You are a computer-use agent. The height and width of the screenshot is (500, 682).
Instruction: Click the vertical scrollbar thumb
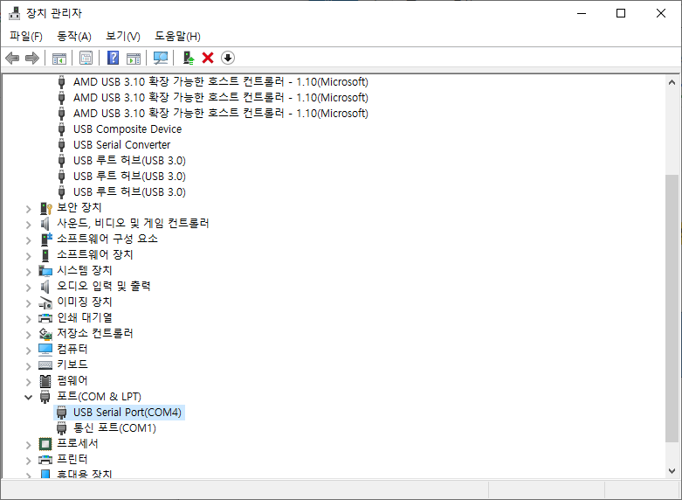(x=672, y=309)
